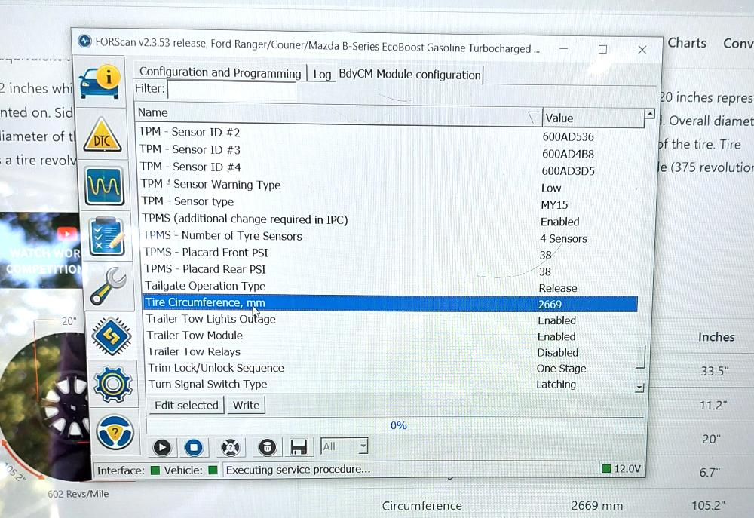Viewport: 754px width, 518px height.
Task: Click the value 600AD536
Action: (x=568, y=137)
